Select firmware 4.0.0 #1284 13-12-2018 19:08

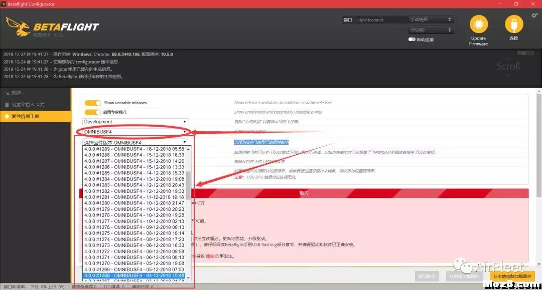(134, 179)
